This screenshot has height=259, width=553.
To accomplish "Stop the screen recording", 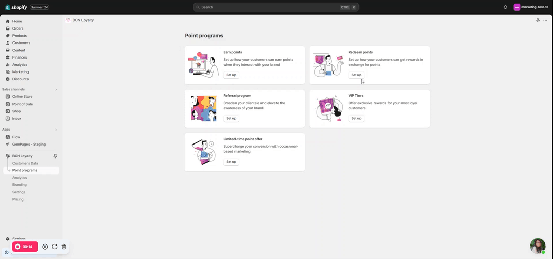I will click(25, 247).
